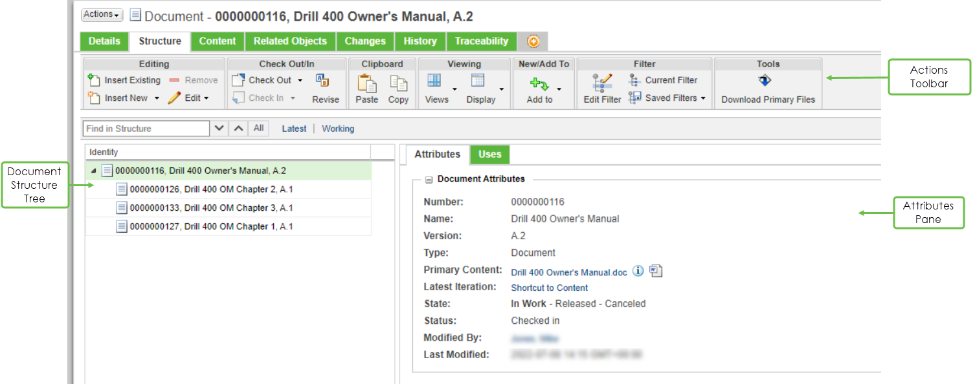Viewport: 975px width, 384px height.
Task: Click the Find in Structure field
Action: (146, 129)
